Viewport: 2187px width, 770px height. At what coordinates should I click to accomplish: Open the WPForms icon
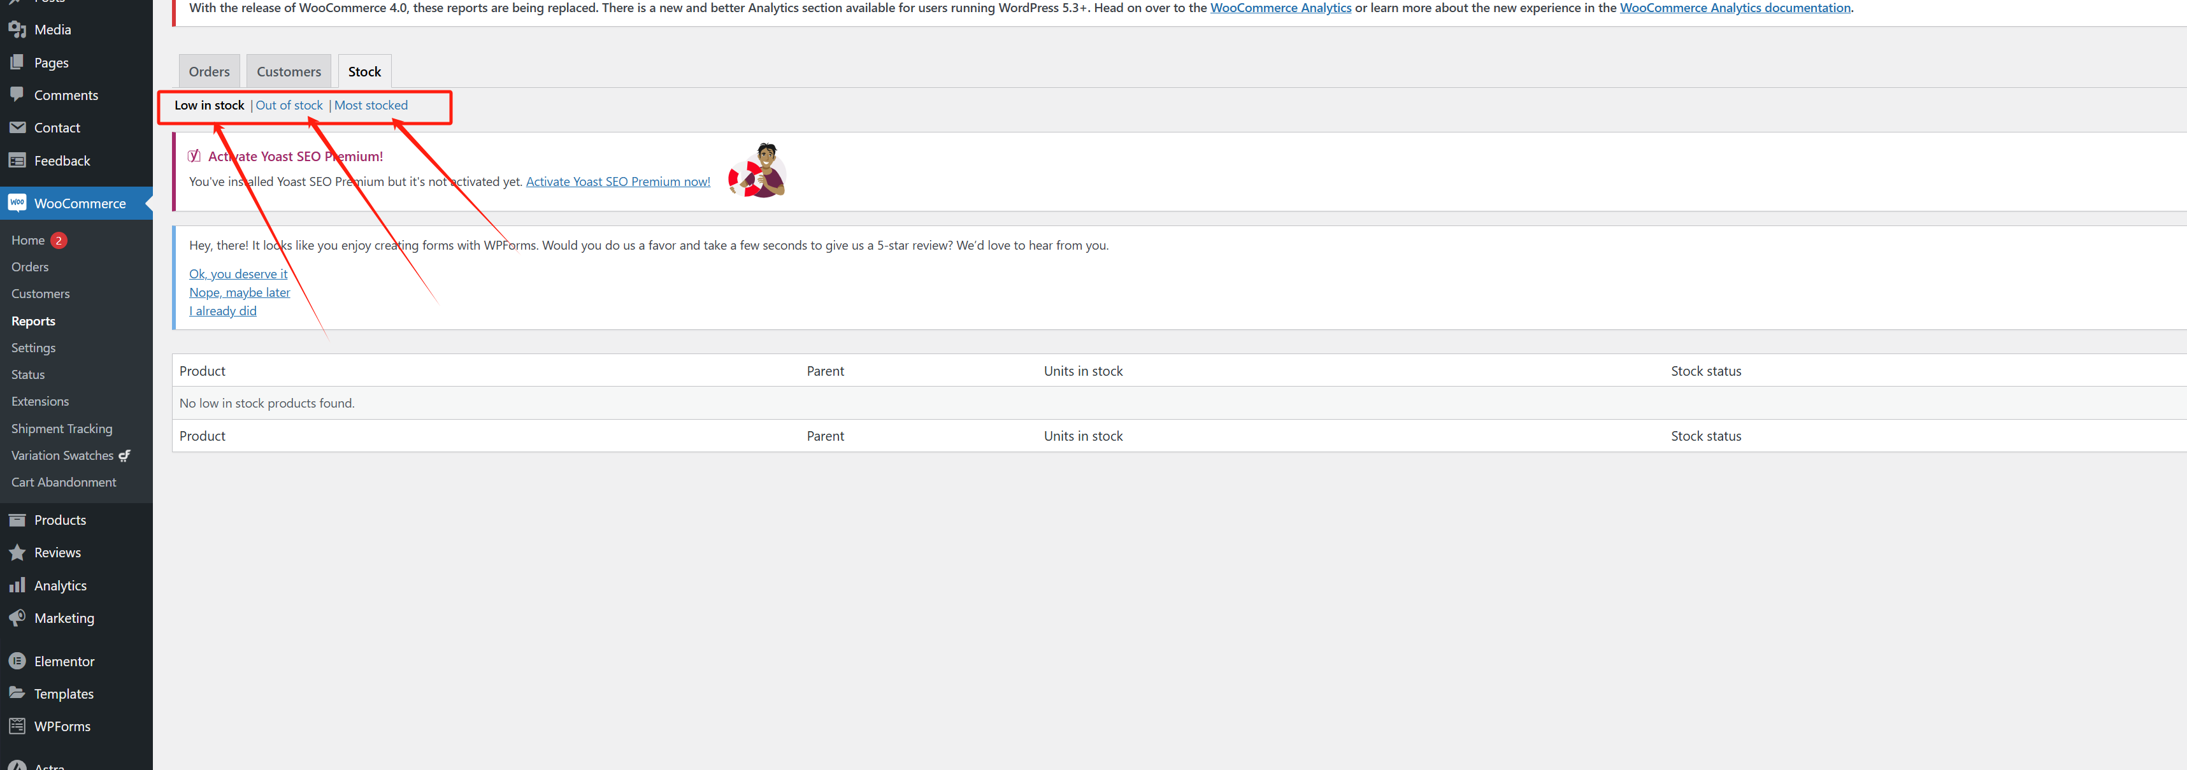pos(18,726)
